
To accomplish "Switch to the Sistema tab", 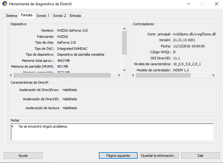I will 11,16.
